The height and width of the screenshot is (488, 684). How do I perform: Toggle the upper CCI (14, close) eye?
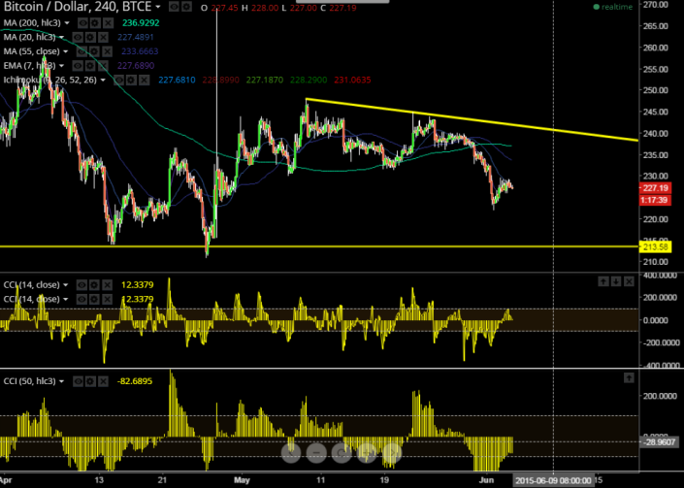coord(81,285)
